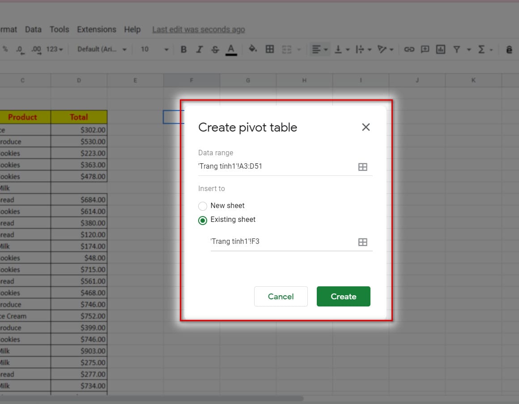Toggle strikethrough formatting
This screenshot has width=519, height=404.
[215, 49]
